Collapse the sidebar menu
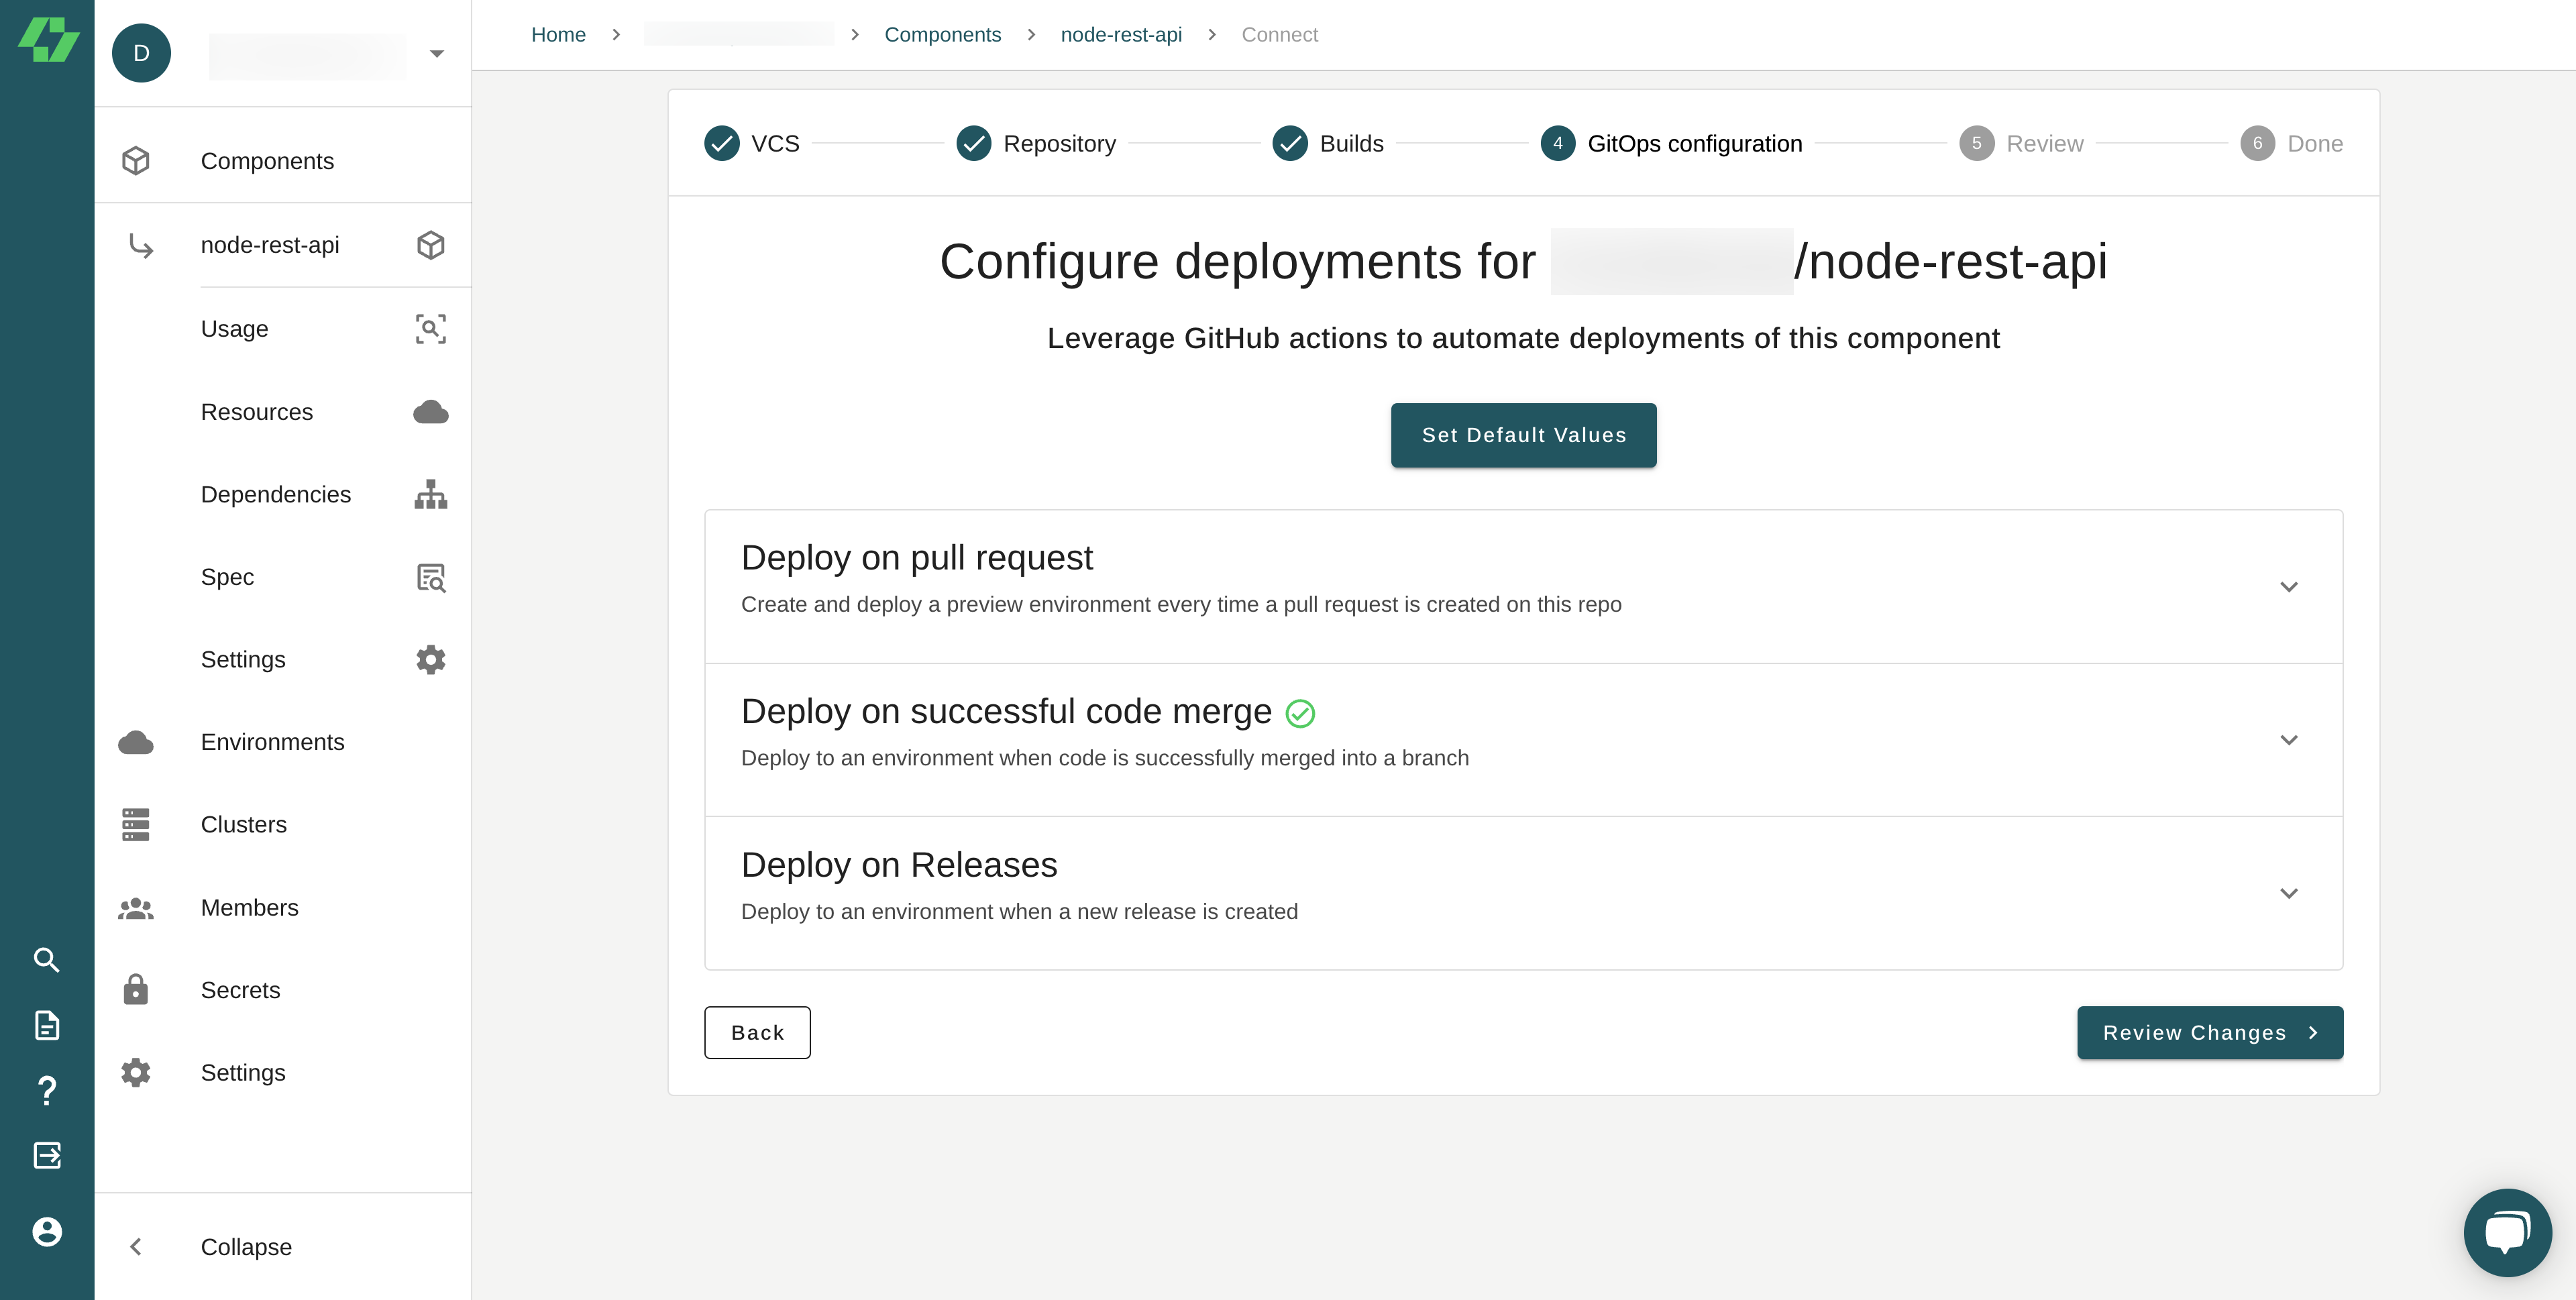Screen dimensions: 2576x1300 [245, 1247]
